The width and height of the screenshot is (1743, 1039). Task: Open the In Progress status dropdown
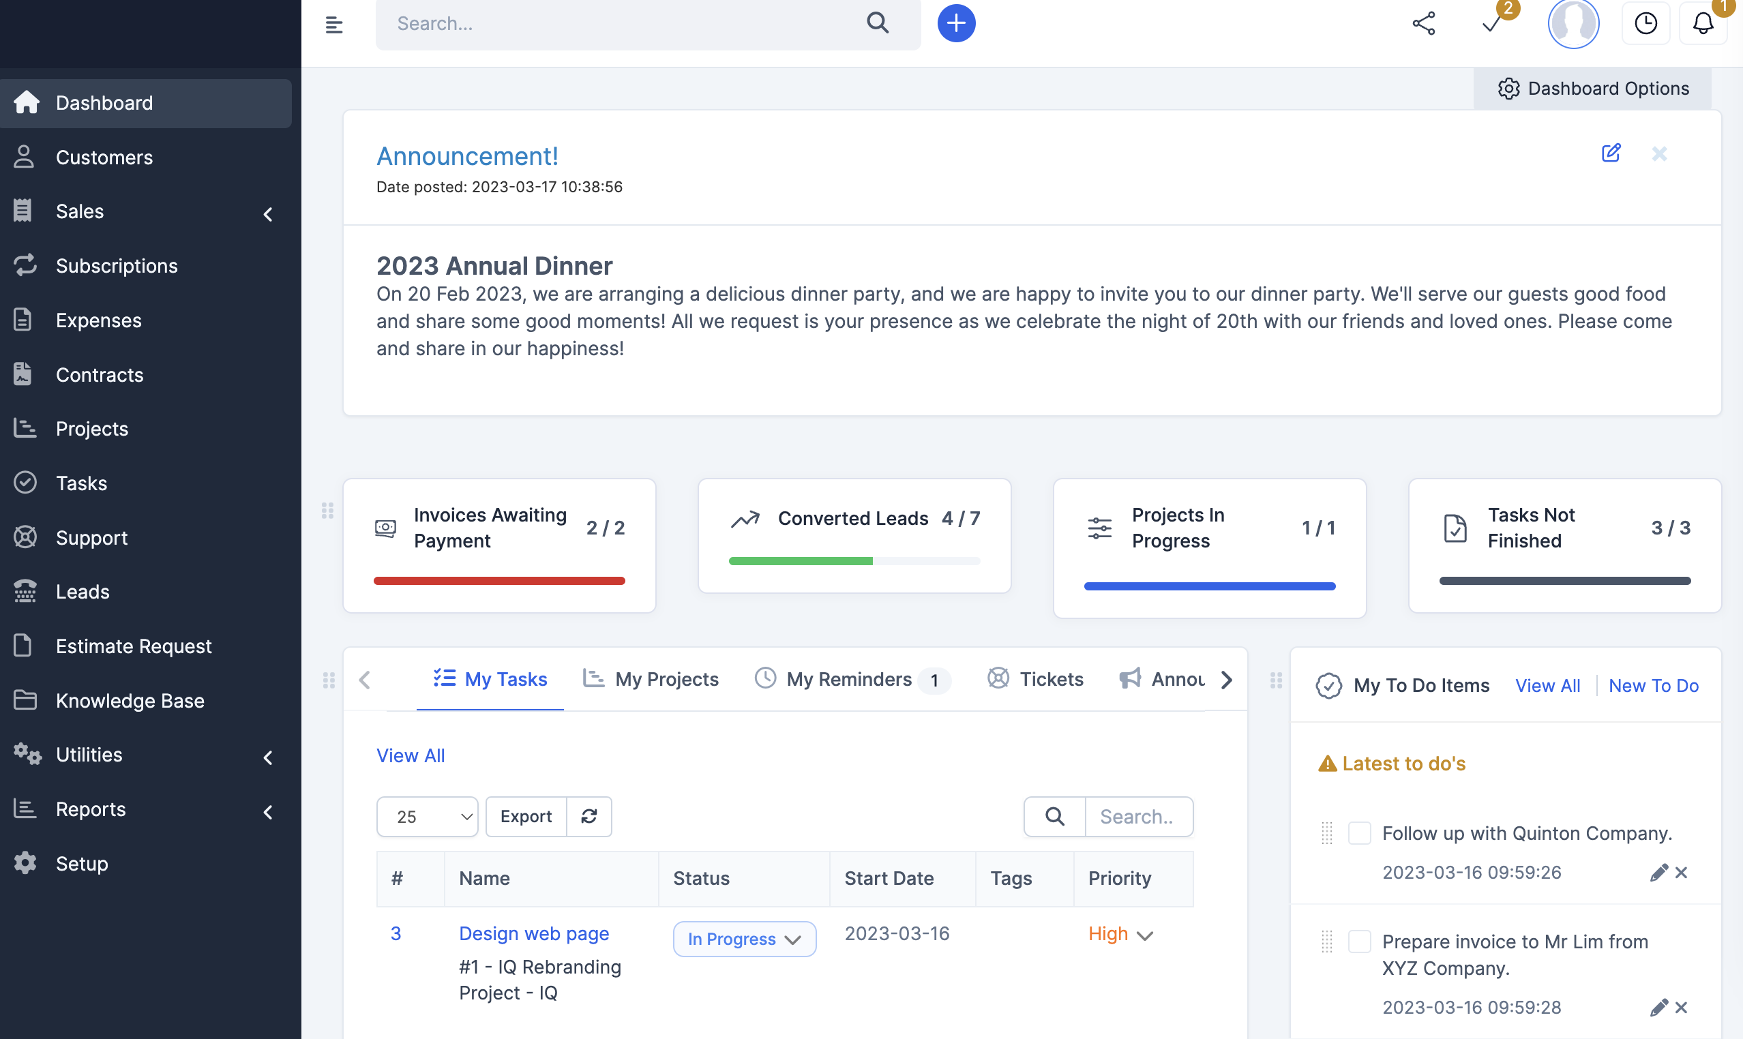[744, 939]
